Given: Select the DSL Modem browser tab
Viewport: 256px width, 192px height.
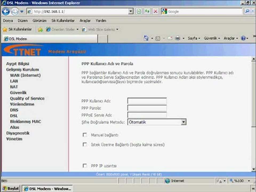Looking at the screenshot, I should pos(50,39).
